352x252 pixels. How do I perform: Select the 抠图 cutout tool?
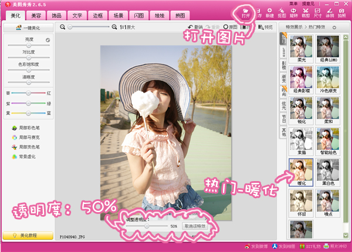282,13
